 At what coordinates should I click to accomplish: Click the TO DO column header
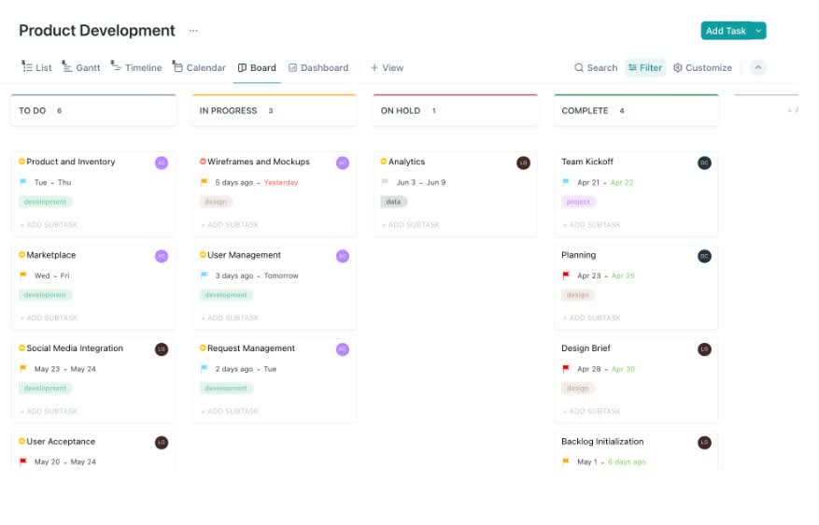[93, 111]
